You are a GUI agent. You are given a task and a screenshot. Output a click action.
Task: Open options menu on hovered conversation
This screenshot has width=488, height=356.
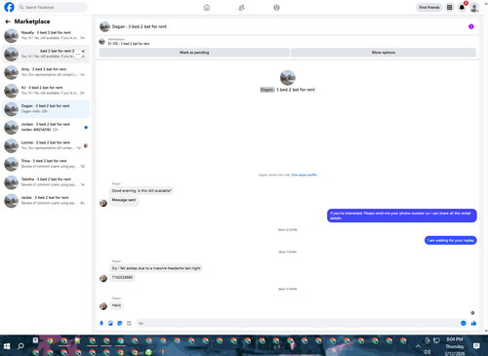78,55
